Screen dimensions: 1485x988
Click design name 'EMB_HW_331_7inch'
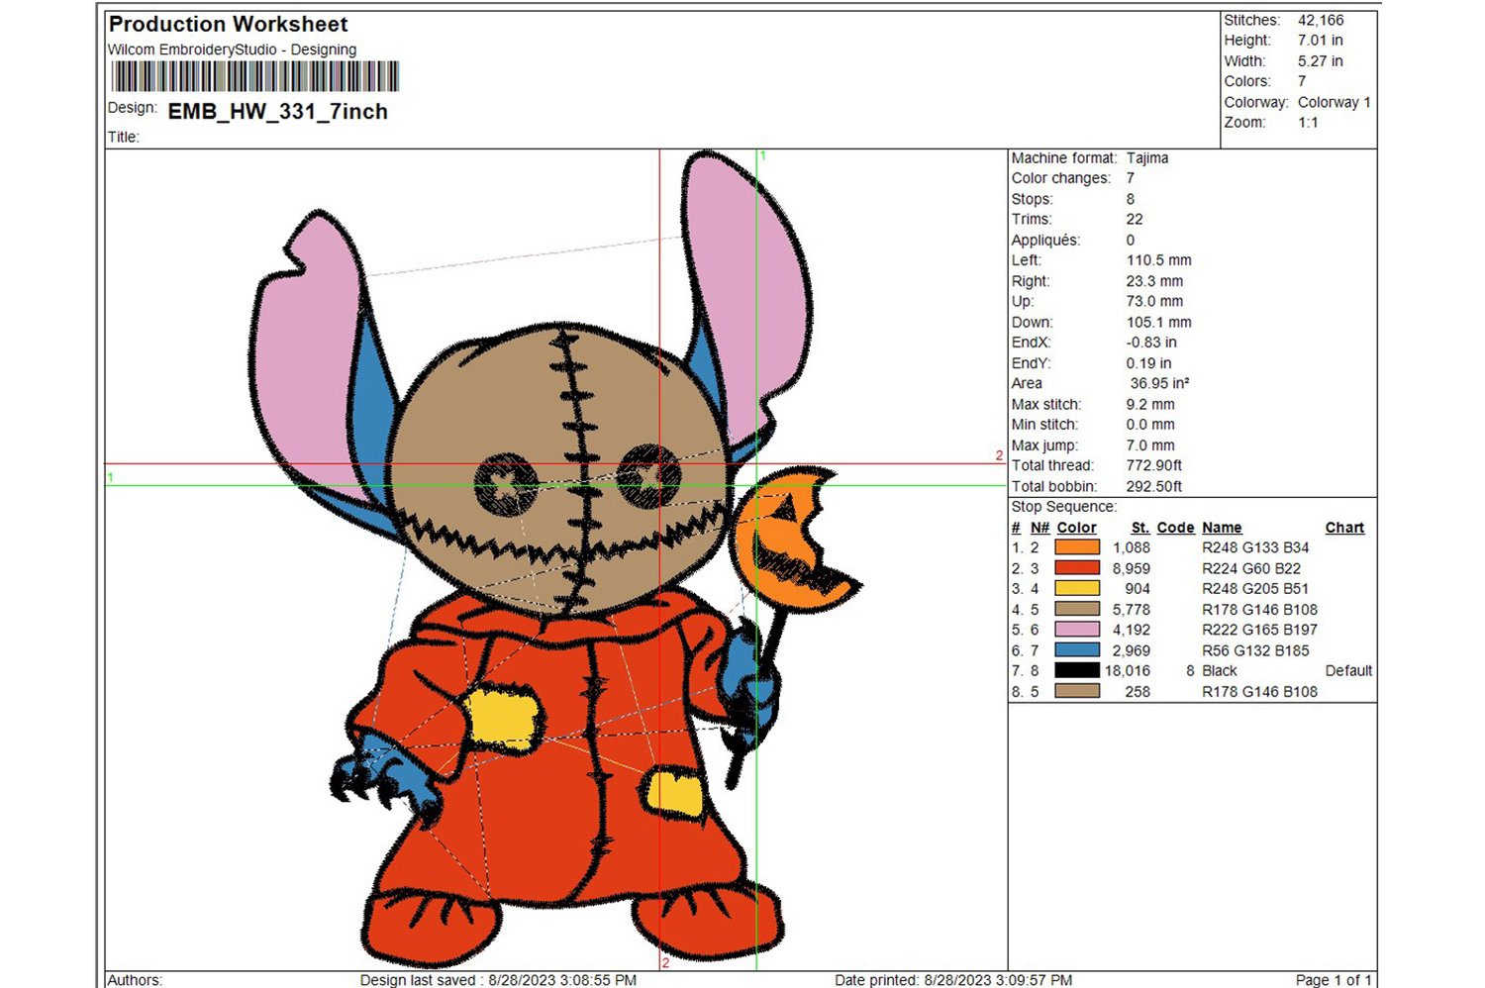coord(278,111)
